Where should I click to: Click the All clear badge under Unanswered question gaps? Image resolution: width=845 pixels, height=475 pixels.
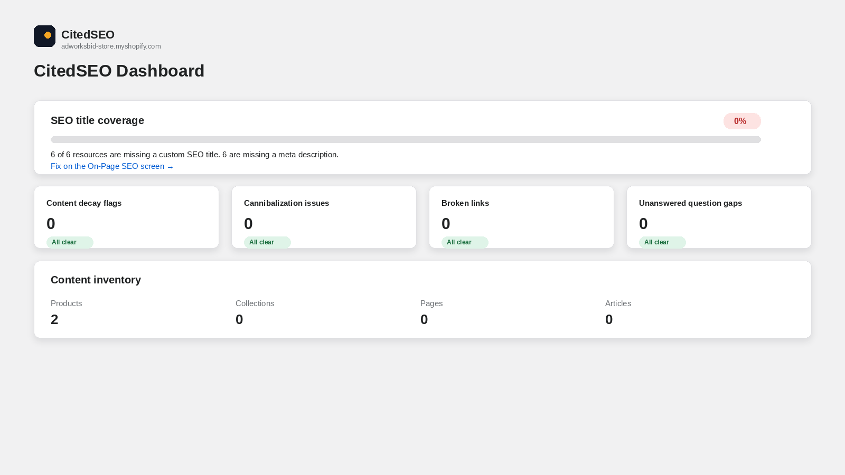(x=662, y=242)
